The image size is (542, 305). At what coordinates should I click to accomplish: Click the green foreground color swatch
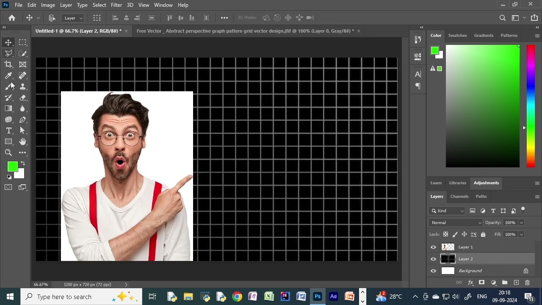12,166
